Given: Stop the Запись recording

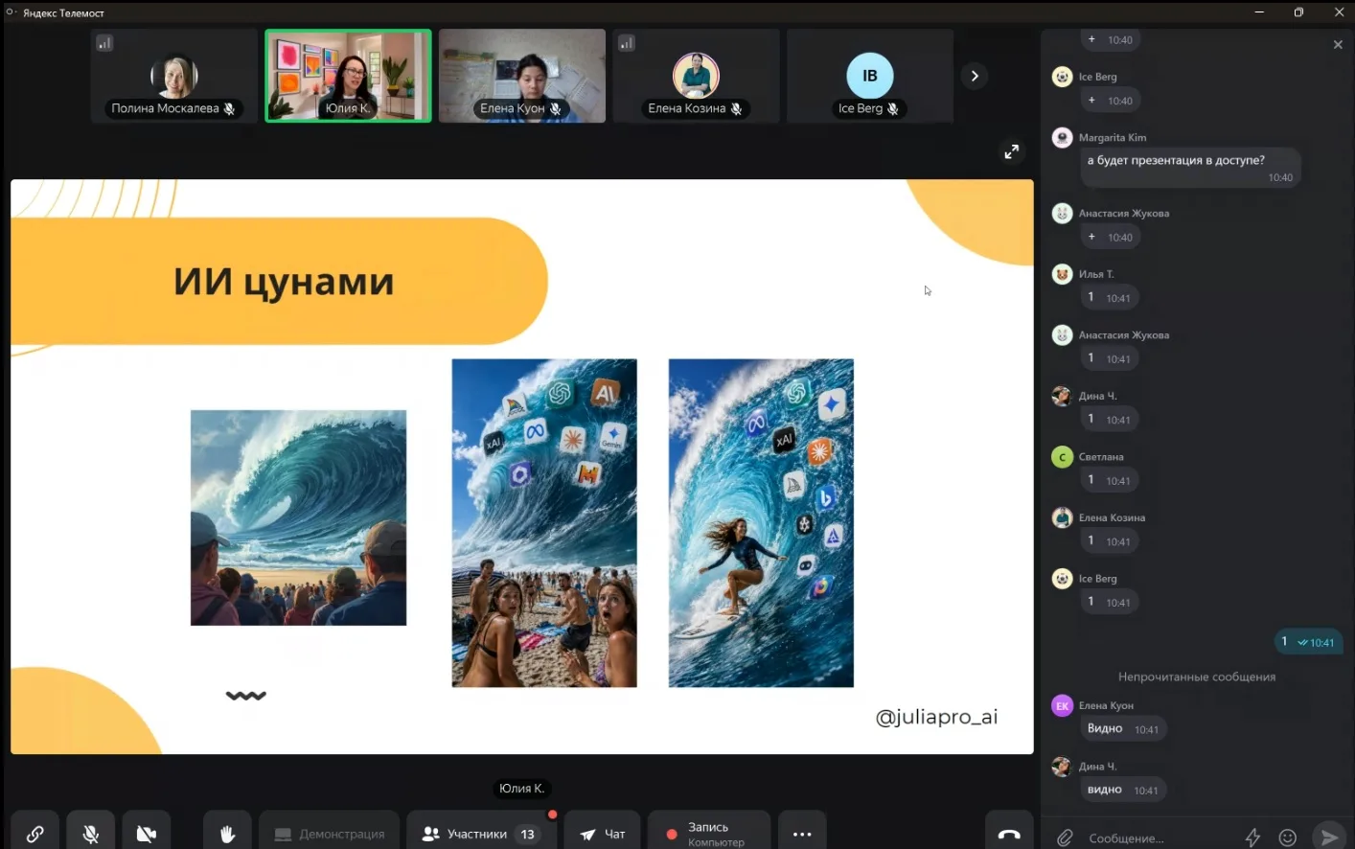Looking at the screenshot, I should click(x=709, y=833).
